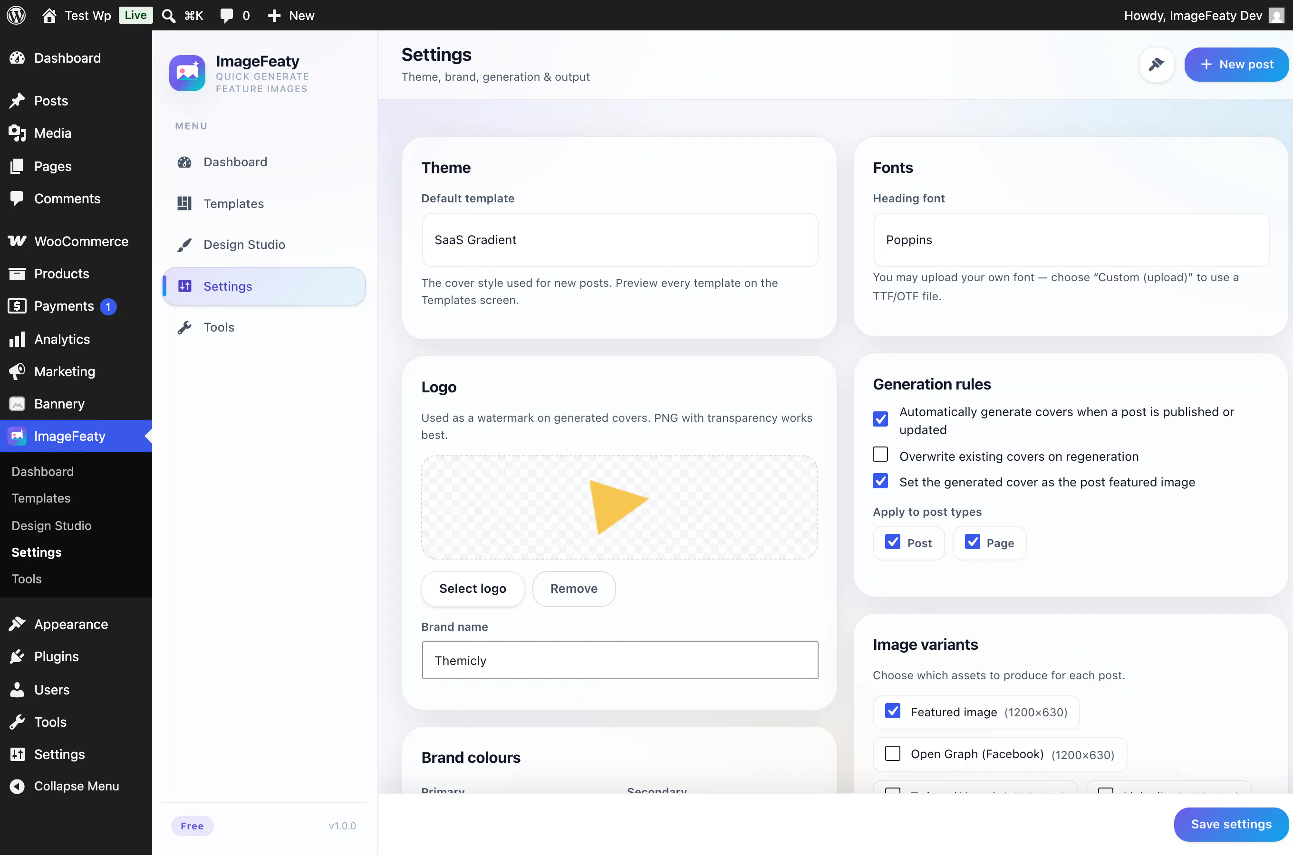
Task: Click the Brand name input field
Action: click(620, 660)
